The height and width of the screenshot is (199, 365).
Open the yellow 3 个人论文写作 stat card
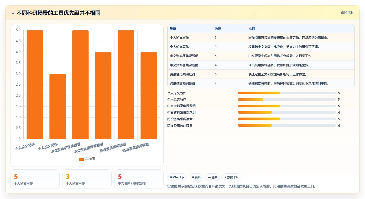[x=87, y=179]
